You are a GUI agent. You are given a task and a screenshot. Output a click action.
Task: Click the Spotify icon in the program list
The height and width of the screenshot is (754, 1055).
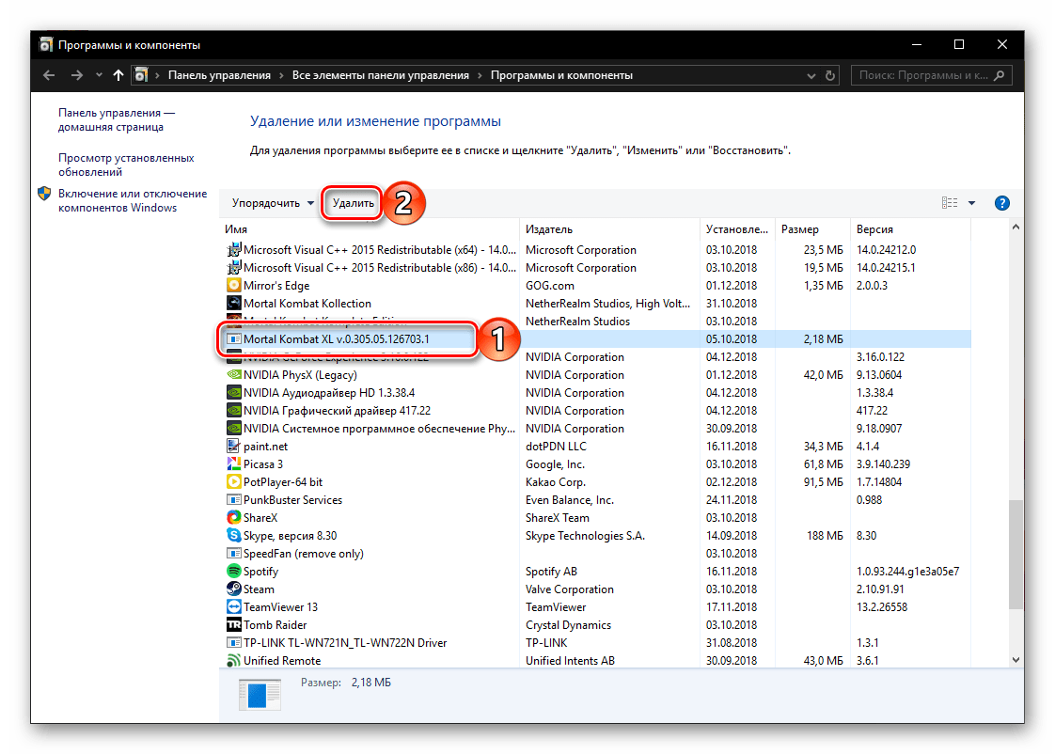click(234, 572)
